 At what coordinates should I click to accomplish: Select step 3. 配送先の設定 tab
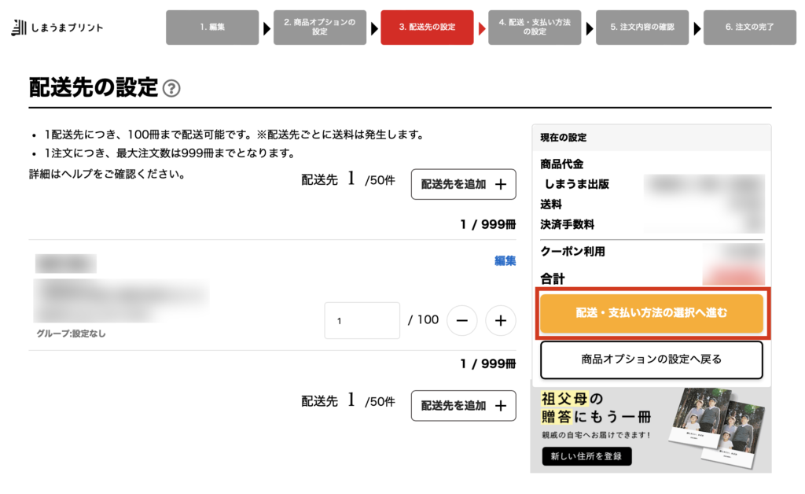[427, 28]
